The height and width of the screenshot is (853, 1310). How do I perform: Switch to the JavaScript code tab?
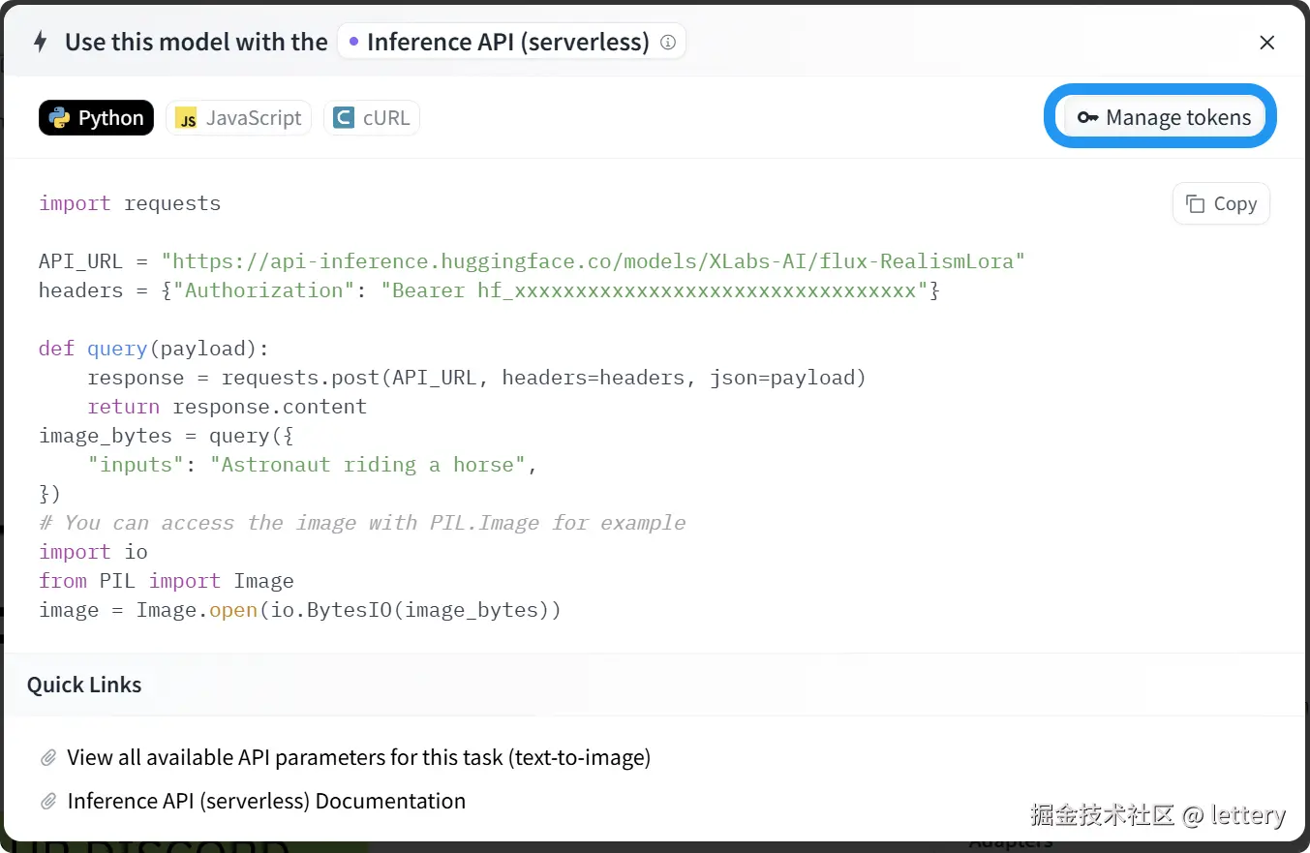click(x=239, y=118)
